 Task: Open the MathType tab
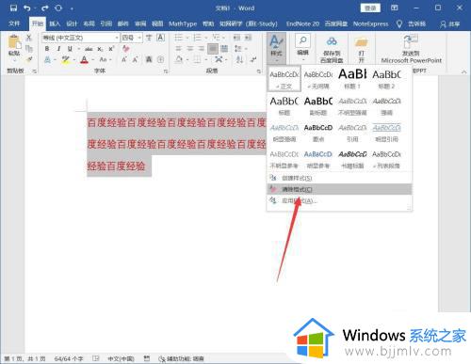point(183,24)
